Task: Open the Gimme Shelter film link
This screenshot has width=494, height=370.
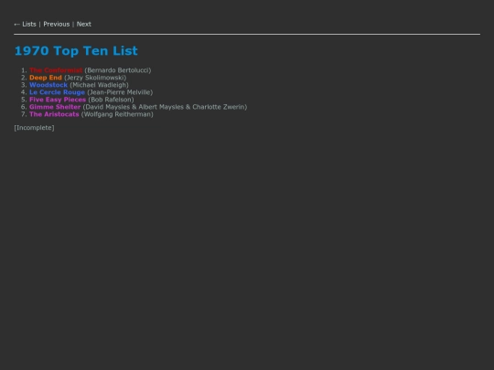Action: [x=55, y=107]
